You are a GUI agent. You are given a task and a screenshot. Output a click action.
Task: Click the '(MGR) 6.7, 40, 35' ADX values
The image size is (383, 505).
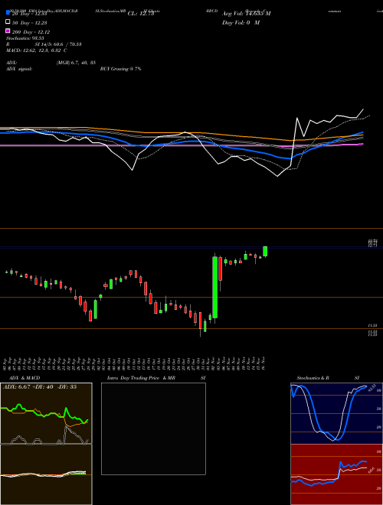click(x=76, y=63)
